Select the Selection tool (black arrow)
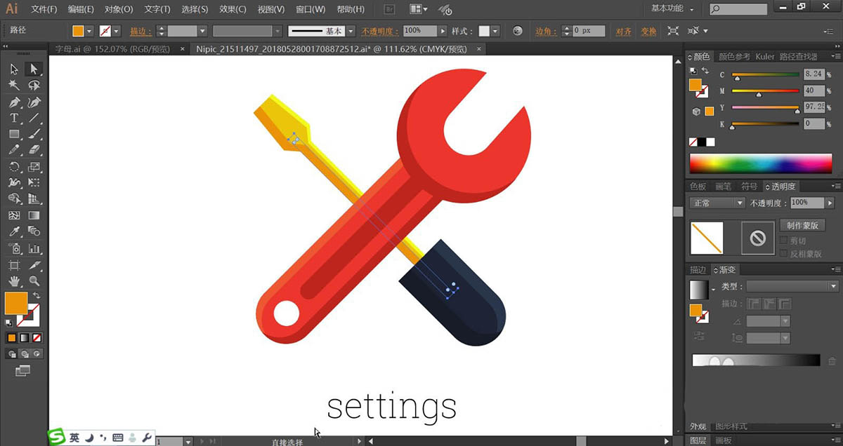The image size is (843, 446). 14,69
